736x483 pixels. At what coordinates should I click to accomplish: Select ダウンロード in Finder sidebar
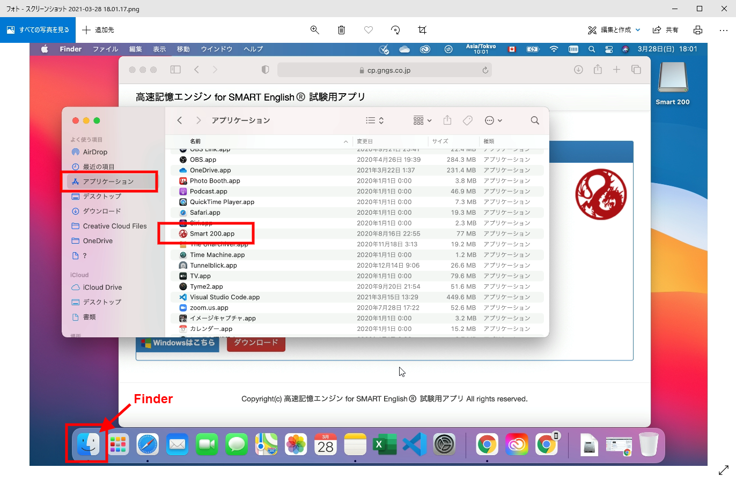coord(102,211)
